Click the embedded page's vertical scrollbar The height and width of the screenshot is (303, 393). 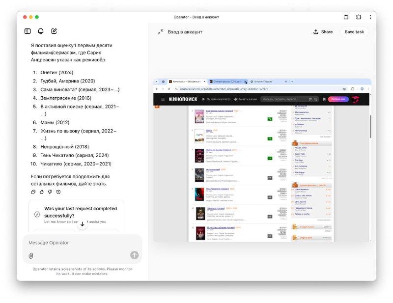point(370,127)
